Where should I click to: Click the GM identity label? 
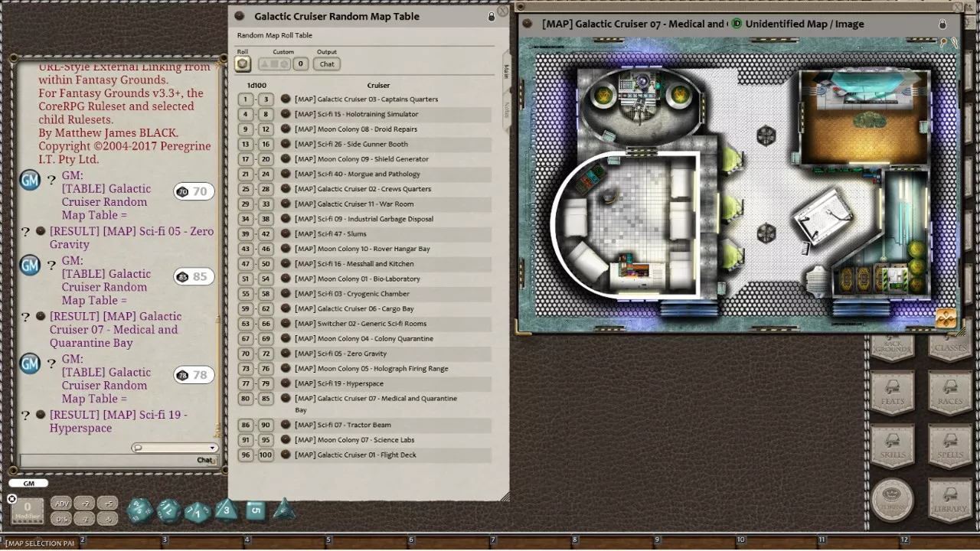coord(28,483)
